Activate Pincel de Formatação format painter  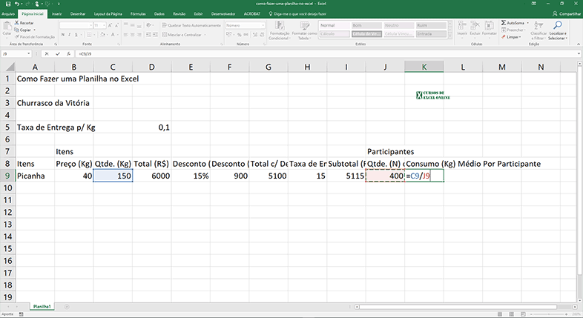35,37
